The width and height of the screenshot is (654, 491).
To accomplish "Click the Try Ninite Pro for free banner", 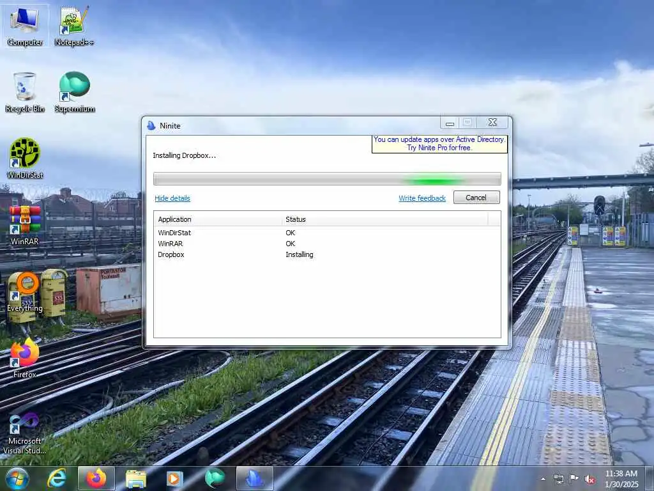I will (x=439, y=144).
